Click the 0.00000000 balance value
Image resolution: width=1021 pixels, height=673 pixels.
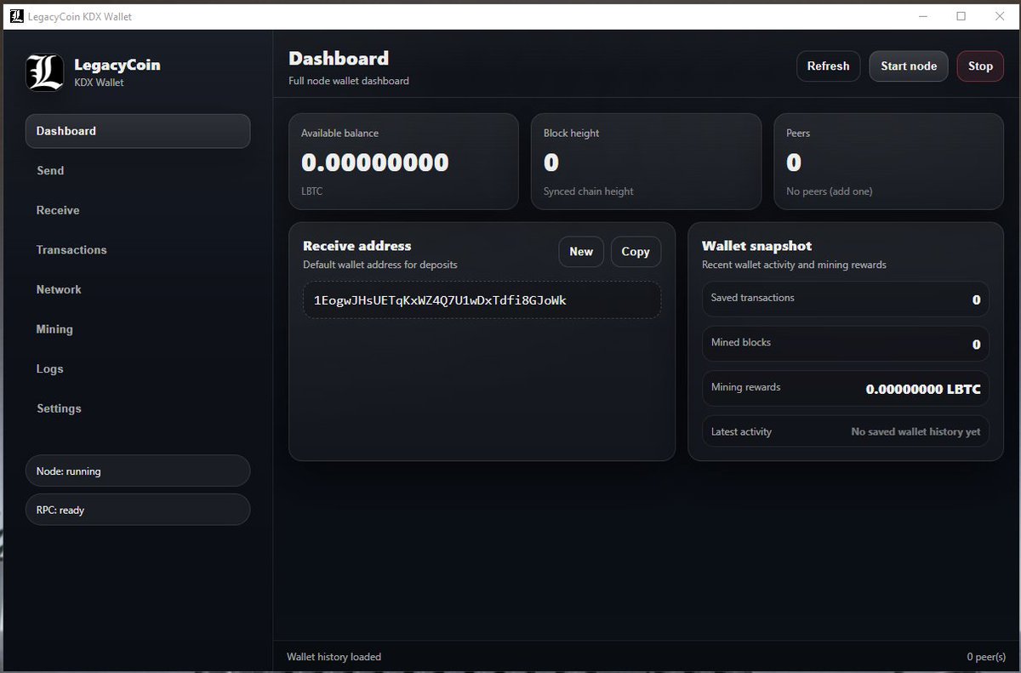(x=375, y=163)
